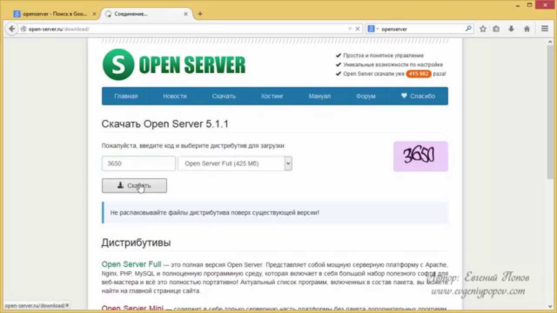Minimize the browser window
Viewport: 557px width, 313px height.
click(517, 5)
